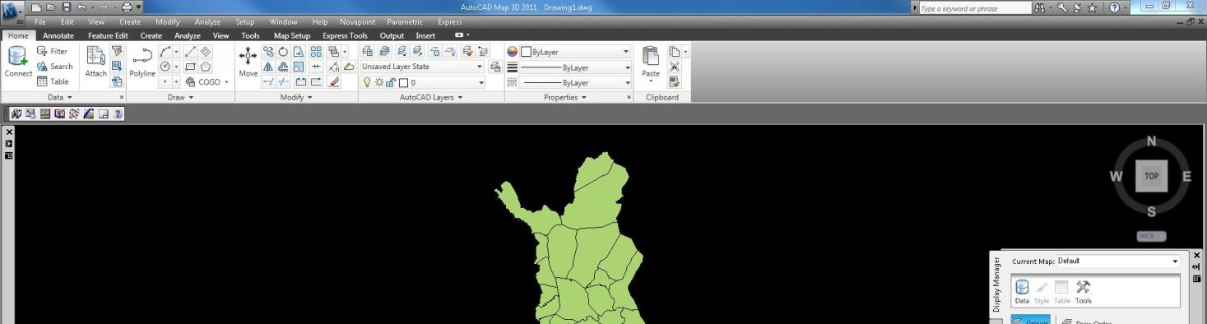
Task: Select the Arc draw tool
Action: (165, 52)
